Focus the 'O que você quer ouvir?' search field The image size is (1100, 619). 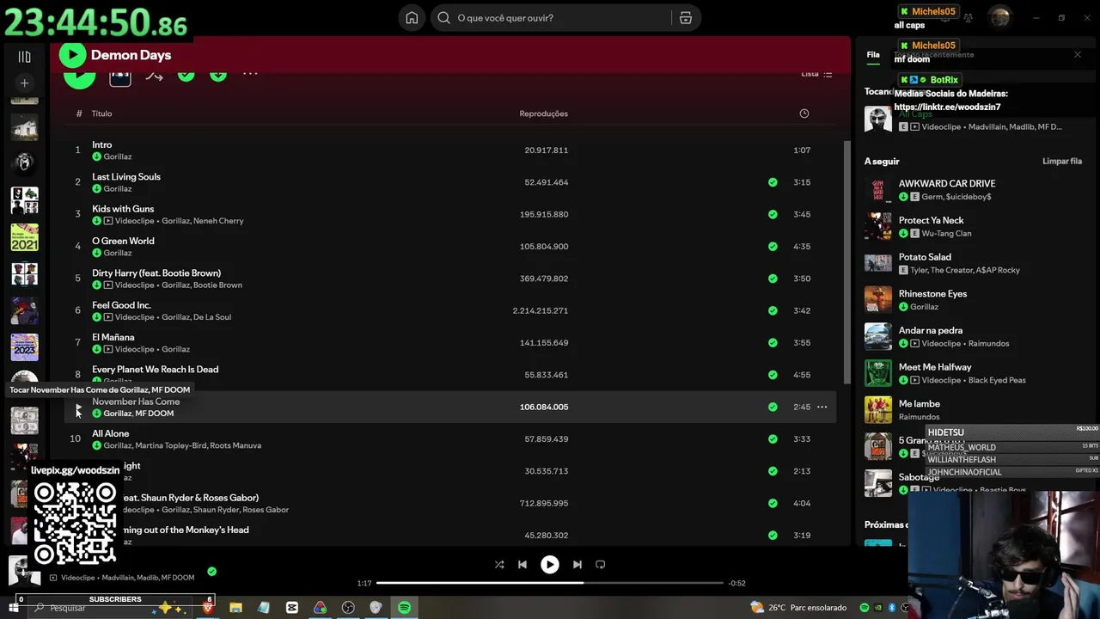550,18
